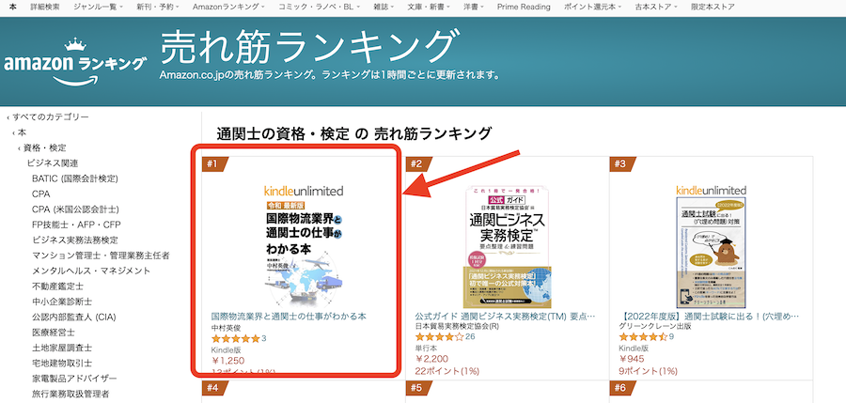
Task: Click the kindleunlimited badge on book #1
Action: (303, 191)
